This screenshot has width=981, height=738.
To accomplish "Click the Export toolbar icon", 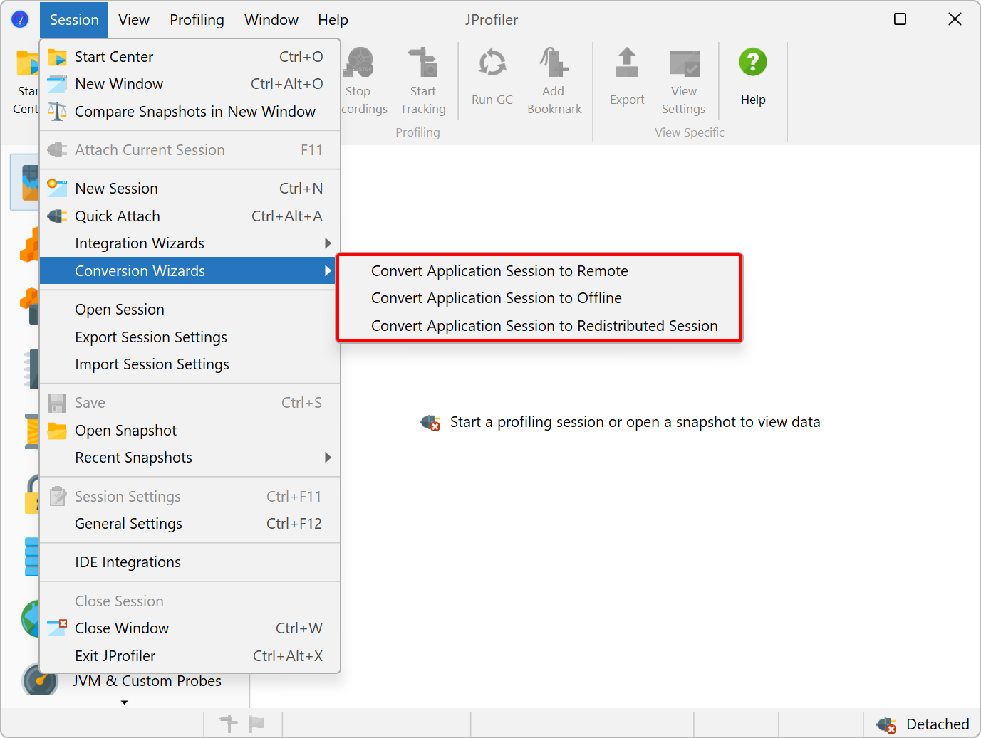I will (627, 64).
